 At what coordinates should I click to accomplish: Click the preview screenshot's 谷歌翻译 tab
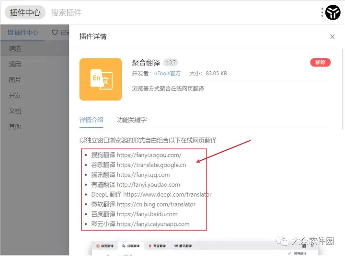pyautogui.click(x=131, y=246)
